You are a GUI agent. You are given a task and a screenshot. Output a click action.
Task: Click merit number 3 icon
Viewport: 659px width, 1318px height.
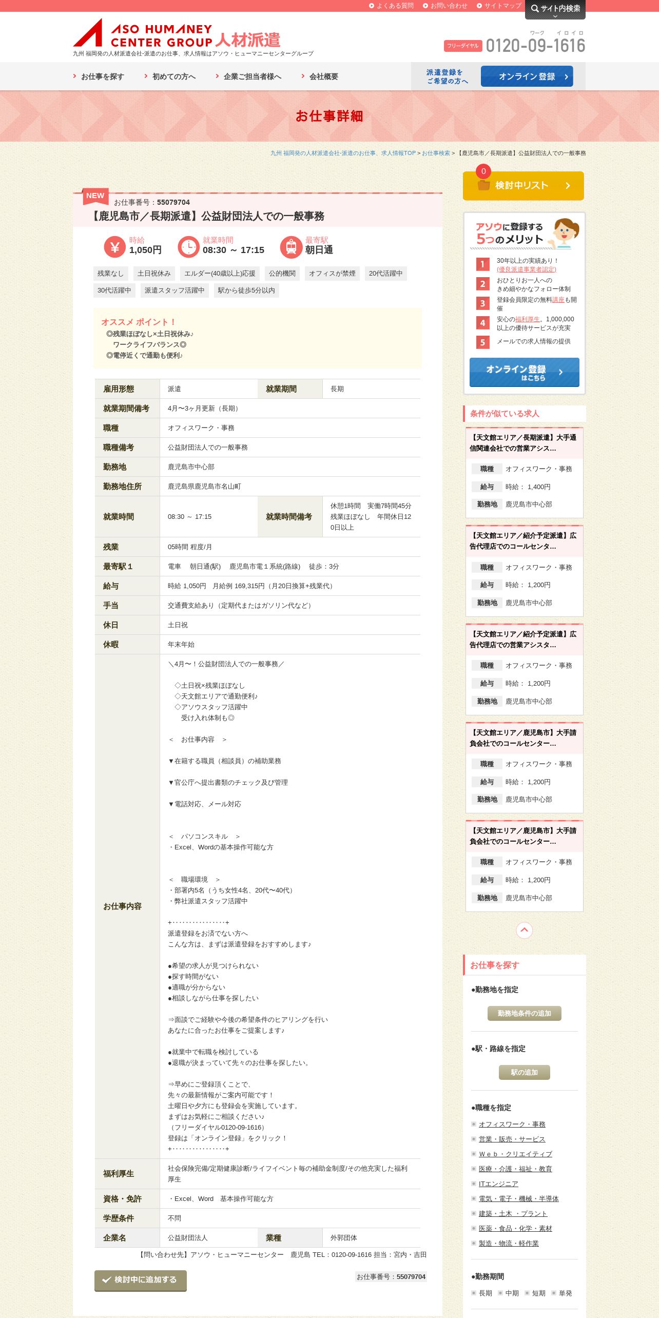click(482, 303)
